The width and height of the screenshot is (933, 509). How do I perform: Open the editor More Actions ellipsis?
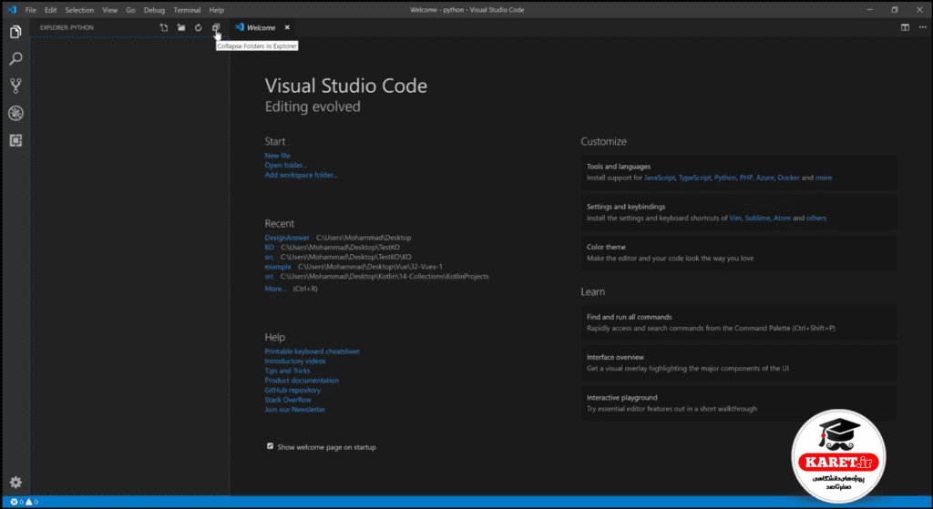922,27
